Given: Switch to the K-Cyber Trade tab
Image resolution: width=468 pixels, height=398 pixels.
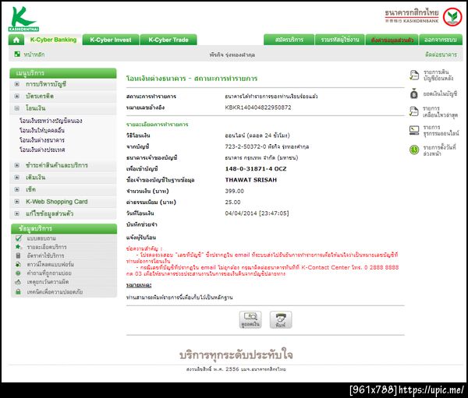Looking at the screenshot, I should 168,40.
